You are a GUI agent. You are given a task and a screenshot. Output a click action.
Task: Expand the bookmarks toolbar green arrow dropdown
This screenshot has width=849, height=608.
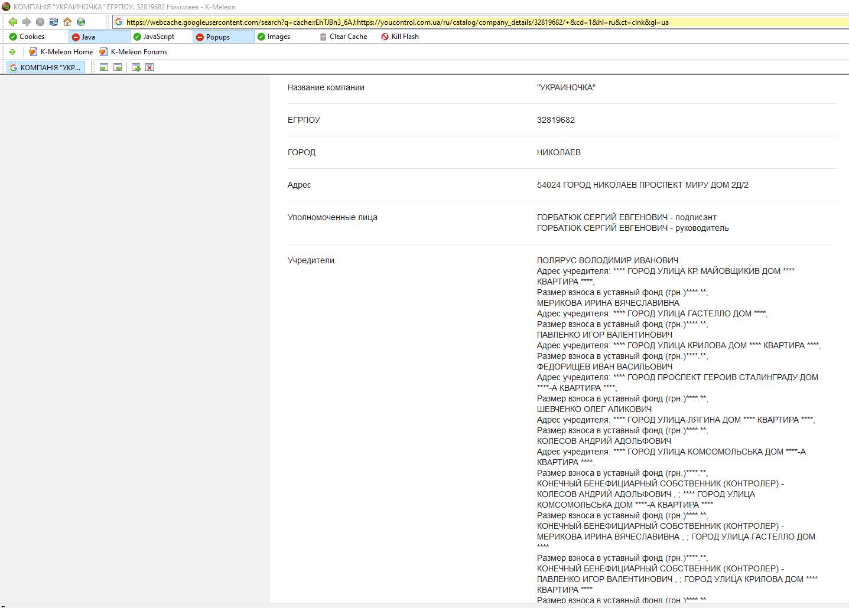click(x=12, y=52)
